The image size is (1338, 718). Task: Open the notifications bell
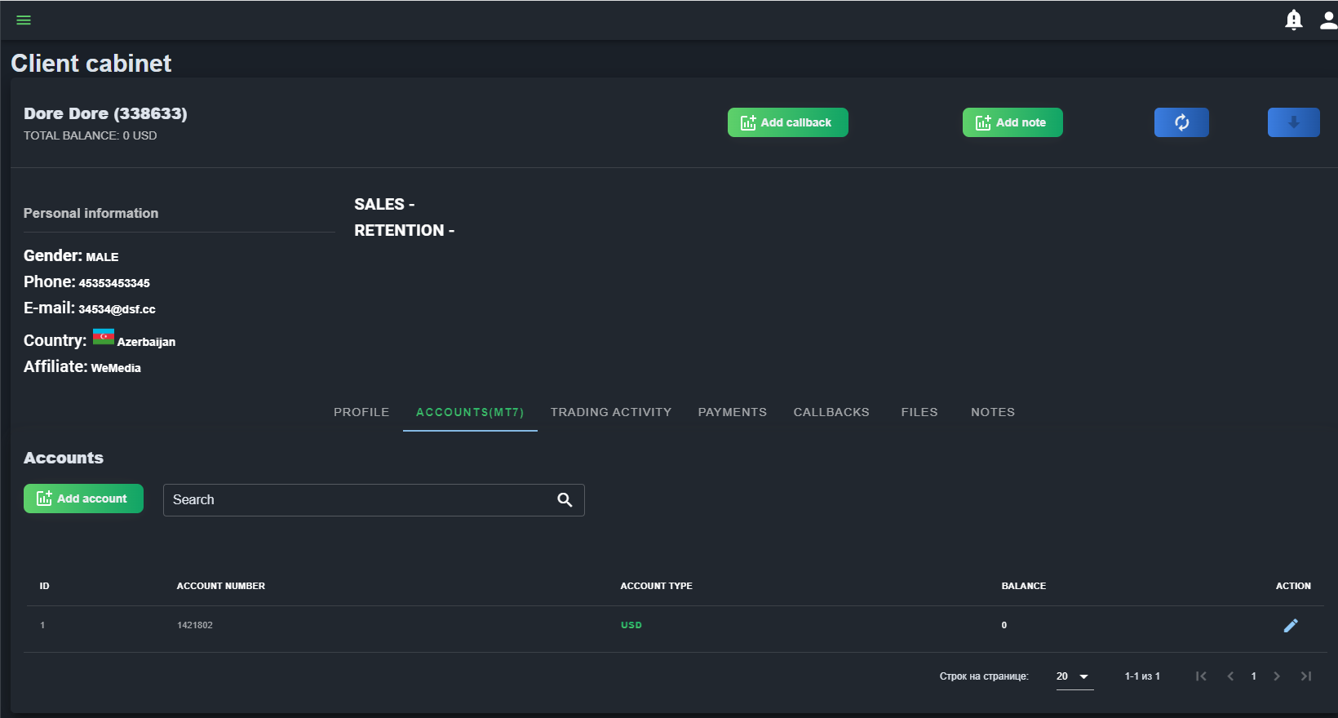click(x=1293, y=20)
